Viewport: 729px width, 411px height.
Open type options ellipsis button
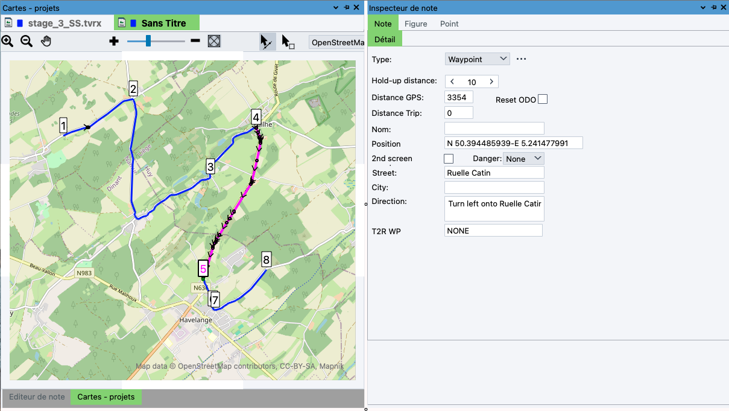tap(522, 59)
